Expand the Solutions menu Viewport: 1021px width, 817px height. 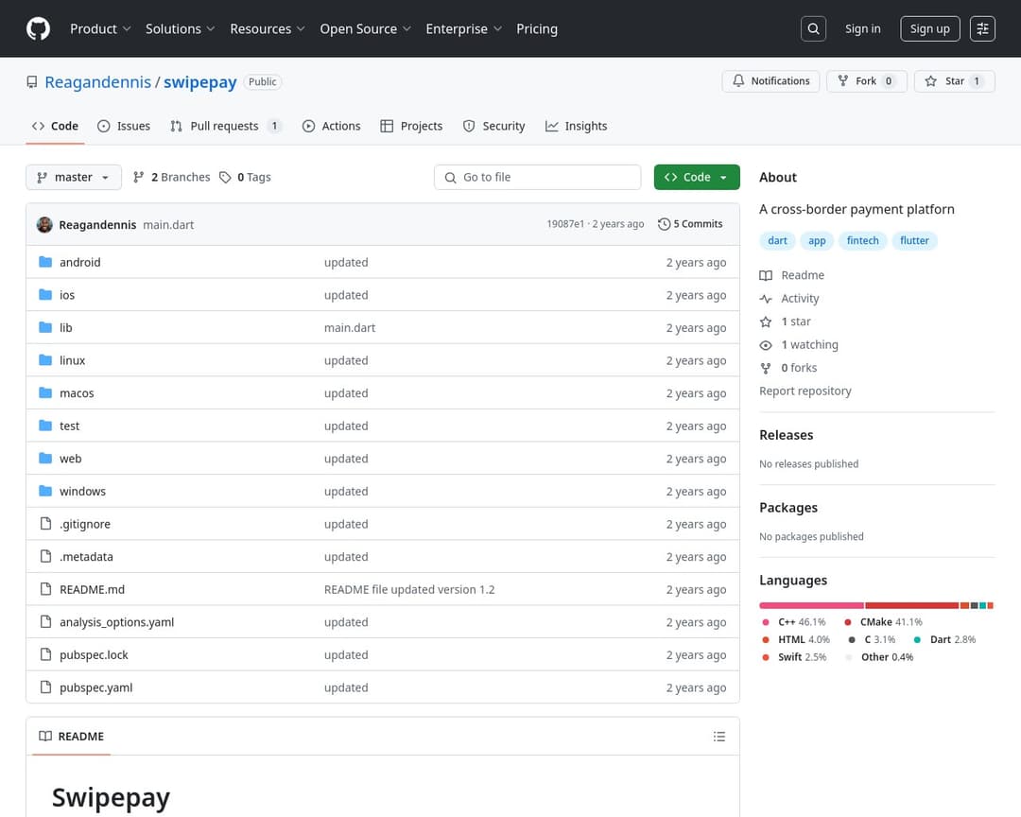180,28
